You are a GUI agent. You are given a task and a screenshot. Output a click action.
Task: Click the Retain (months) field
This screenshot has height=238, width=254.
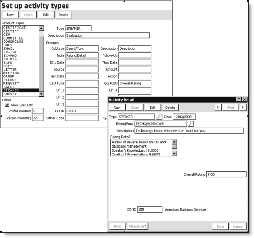click(x=37, y=118)
